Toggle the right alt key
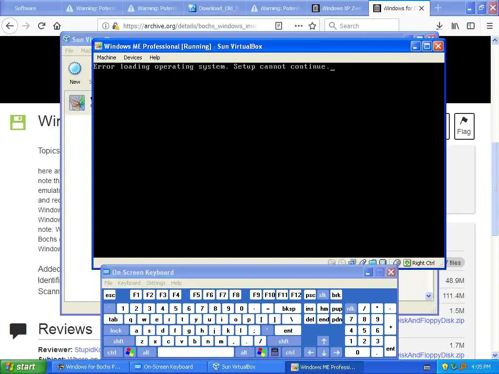The height and width of the screenshot is (374, 499). pyautogui.click(x=244, y=352)
